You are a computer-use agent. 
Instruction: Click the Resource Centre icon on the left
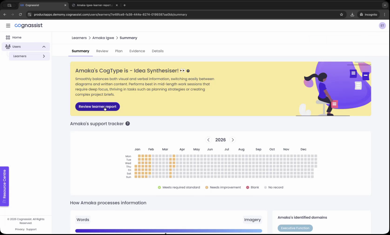tap(5, 201)
